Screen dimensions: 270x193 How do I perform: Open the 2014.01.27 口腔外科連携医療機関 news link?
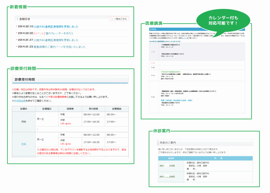point(56,40)
